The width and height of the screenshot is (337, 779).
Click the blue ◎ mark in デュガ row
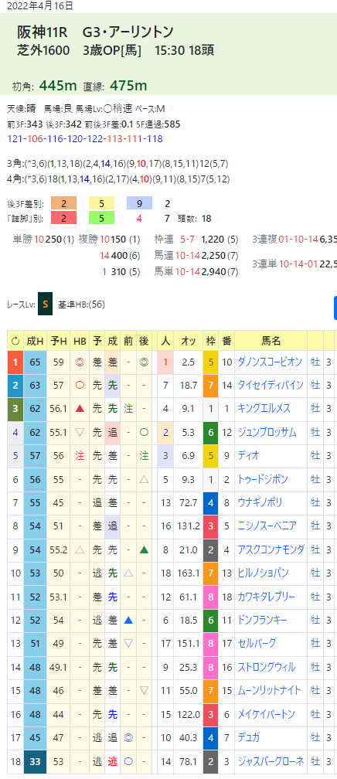coord(128,737)
